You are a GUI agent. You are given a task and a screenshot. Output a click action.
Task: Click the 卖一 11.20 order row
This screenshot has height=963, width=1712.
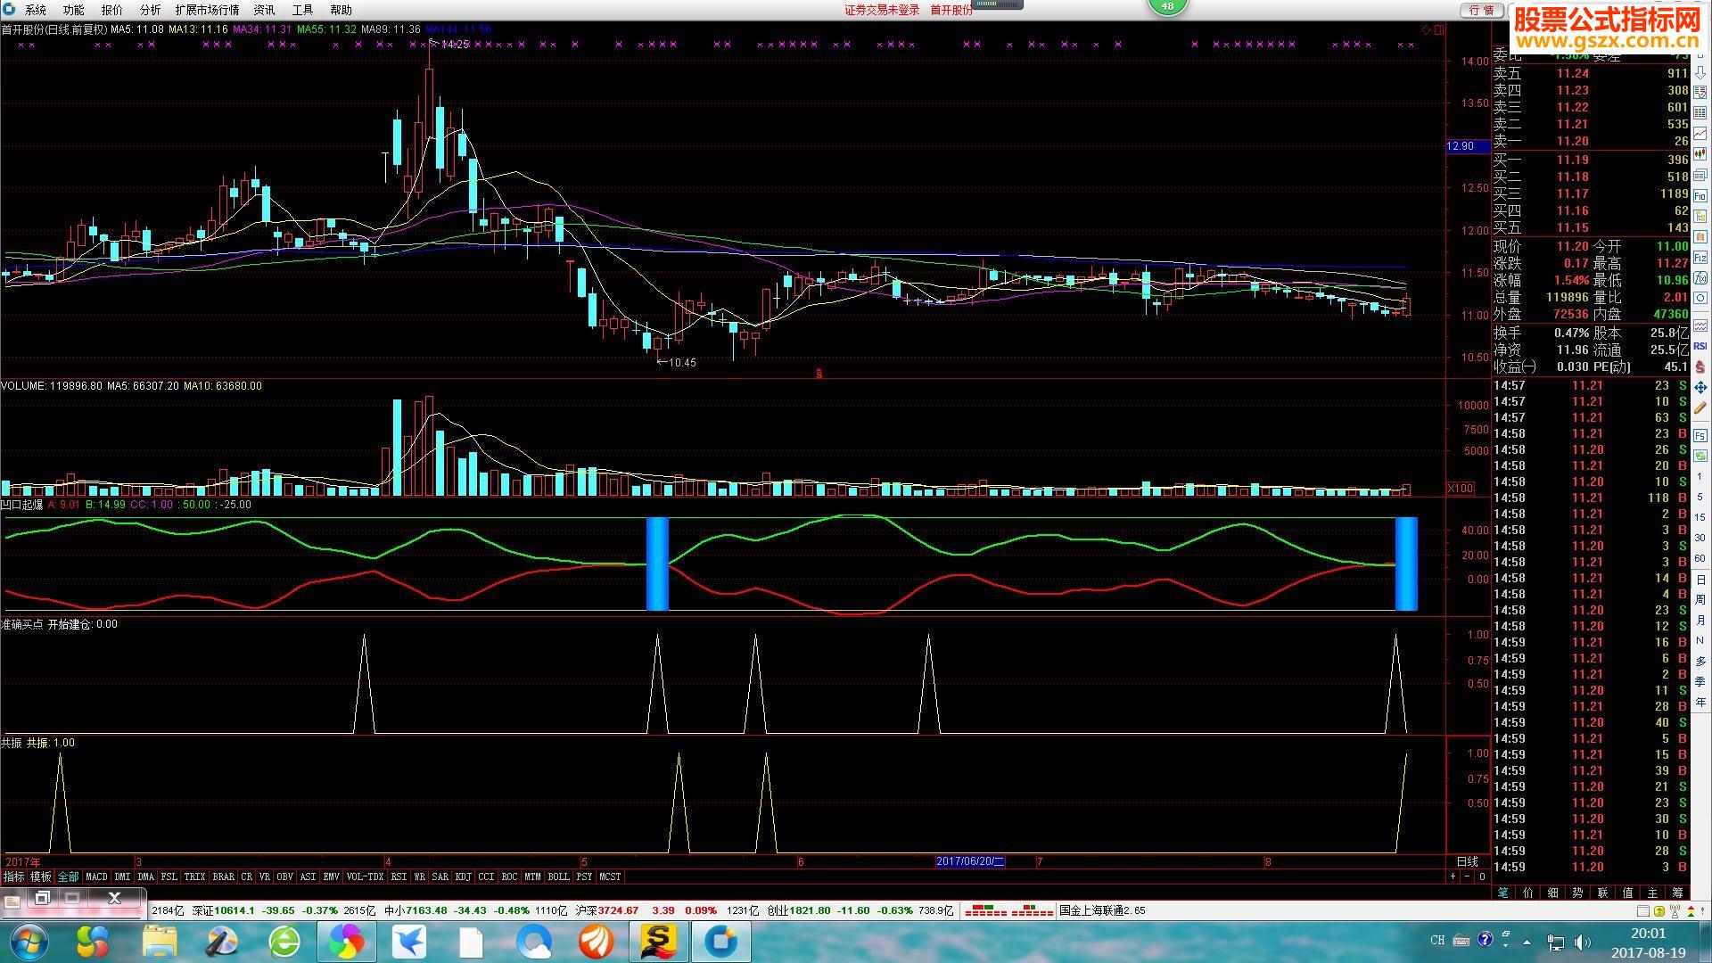pyautogui.click(x=1592, y=141)
